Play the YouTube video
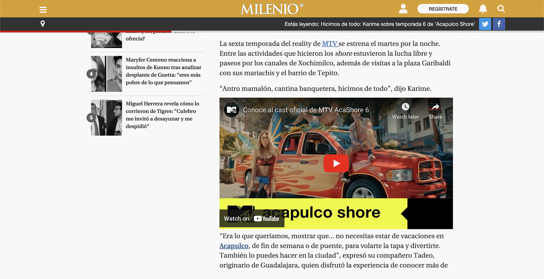 point(336,163)
